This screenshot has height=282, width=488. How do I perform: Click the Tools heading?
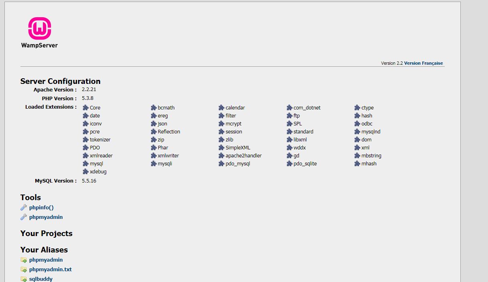[x=31, y=197]
